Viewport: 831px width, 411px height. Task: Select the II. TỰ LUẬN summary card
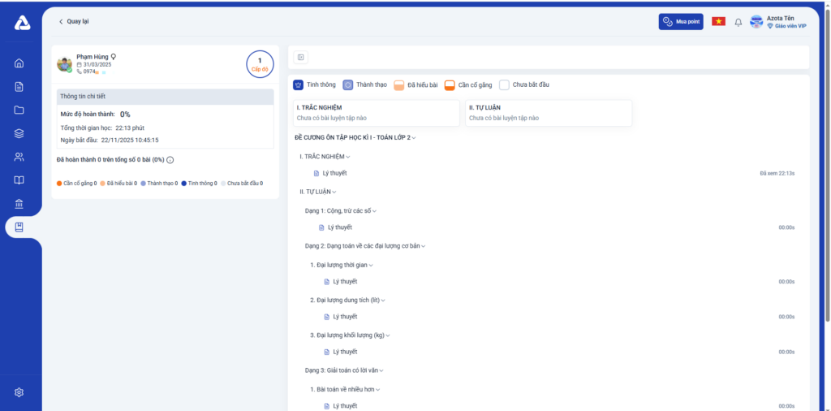(x=549, y=113)
